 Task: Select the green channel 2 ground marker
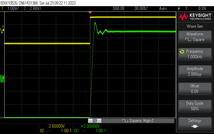2,78
